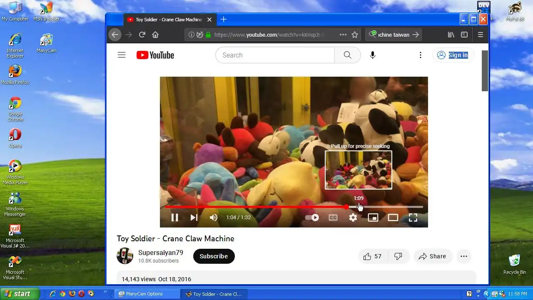The width and height of the screenshot is (533, 300).
Task: Expand the quick launch overflow chevron
Action: coord(105,292)
